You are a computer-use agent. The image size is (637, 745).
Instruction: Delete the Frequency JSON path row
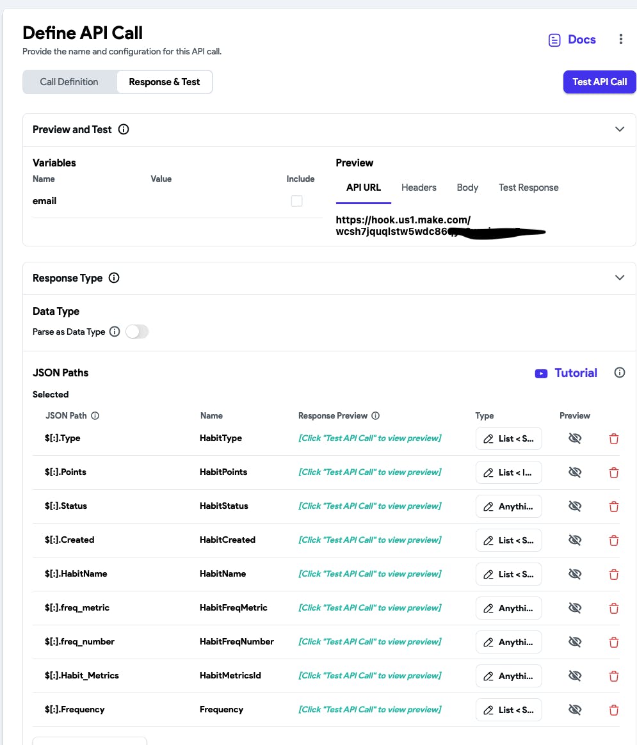click(x=614, y=710)
